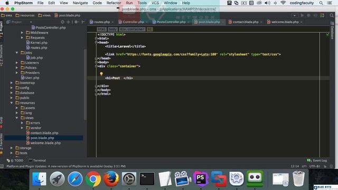Open Finder from the dock
This screenshot has height=190, width=338.
39,178
